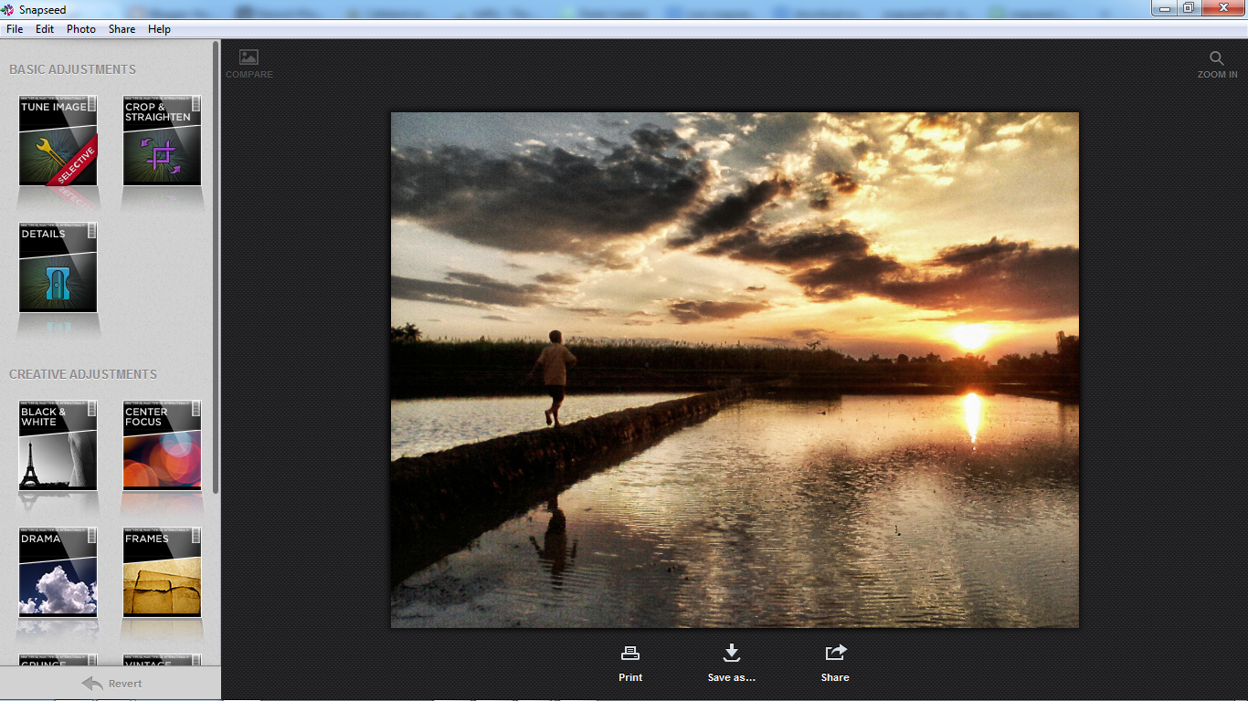
Task: Click the Revert button
Action: (x=111, y=683)
